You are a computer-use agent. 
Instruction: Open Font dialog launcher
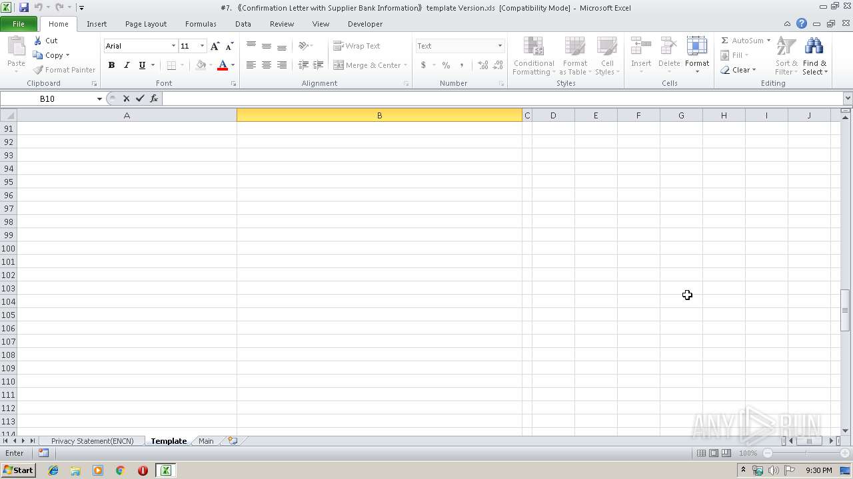[x=233, y=84]
